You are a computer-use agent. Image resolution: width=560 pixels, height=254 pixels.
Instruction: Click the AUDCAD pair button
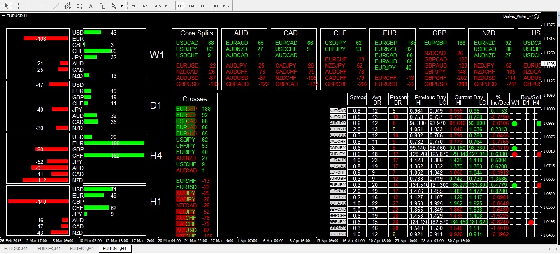(338, 111)
